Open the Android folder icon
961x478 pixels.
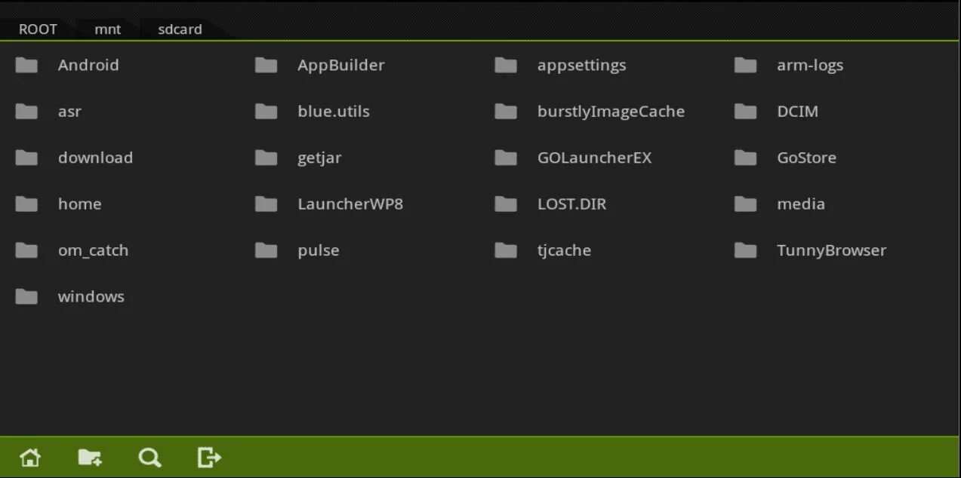26,66
